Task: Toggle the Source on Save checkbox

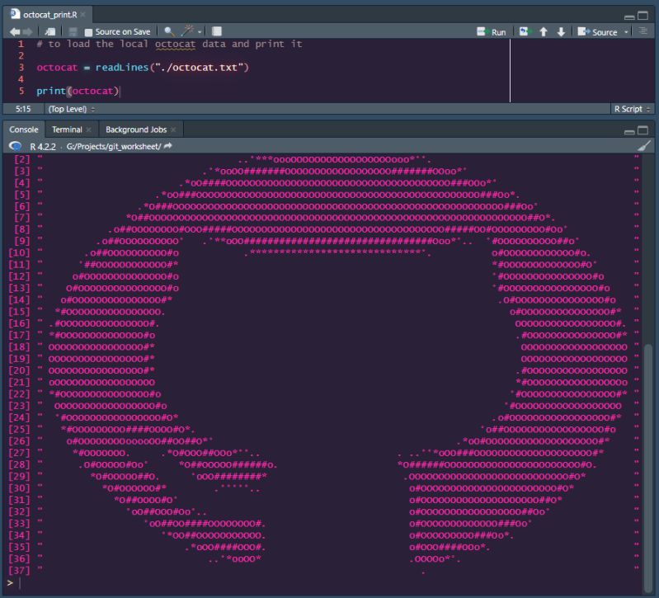Action: click(x=88, y=32)
